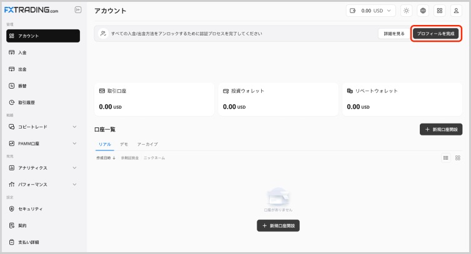The image size is (471, 254).
Task: Open the language globe icon
Action: (423, 11)
